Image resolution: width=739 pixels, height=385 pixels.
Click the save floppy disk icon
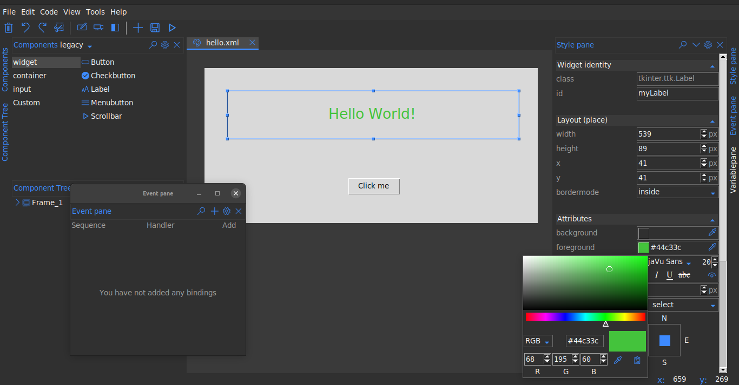tap(155, 28)
